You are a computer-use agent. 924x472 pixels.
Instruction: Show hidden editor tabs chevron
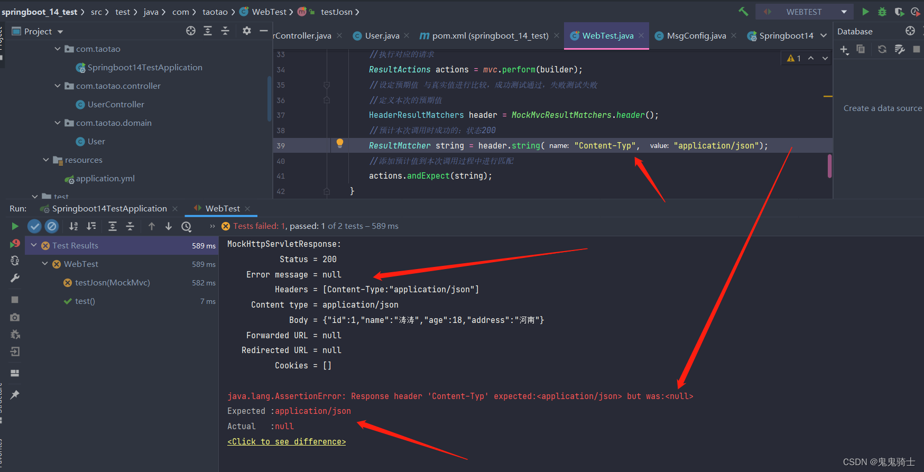point(824,35)
